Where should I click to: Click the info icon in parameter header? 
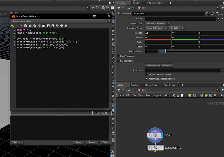[222, 13]
